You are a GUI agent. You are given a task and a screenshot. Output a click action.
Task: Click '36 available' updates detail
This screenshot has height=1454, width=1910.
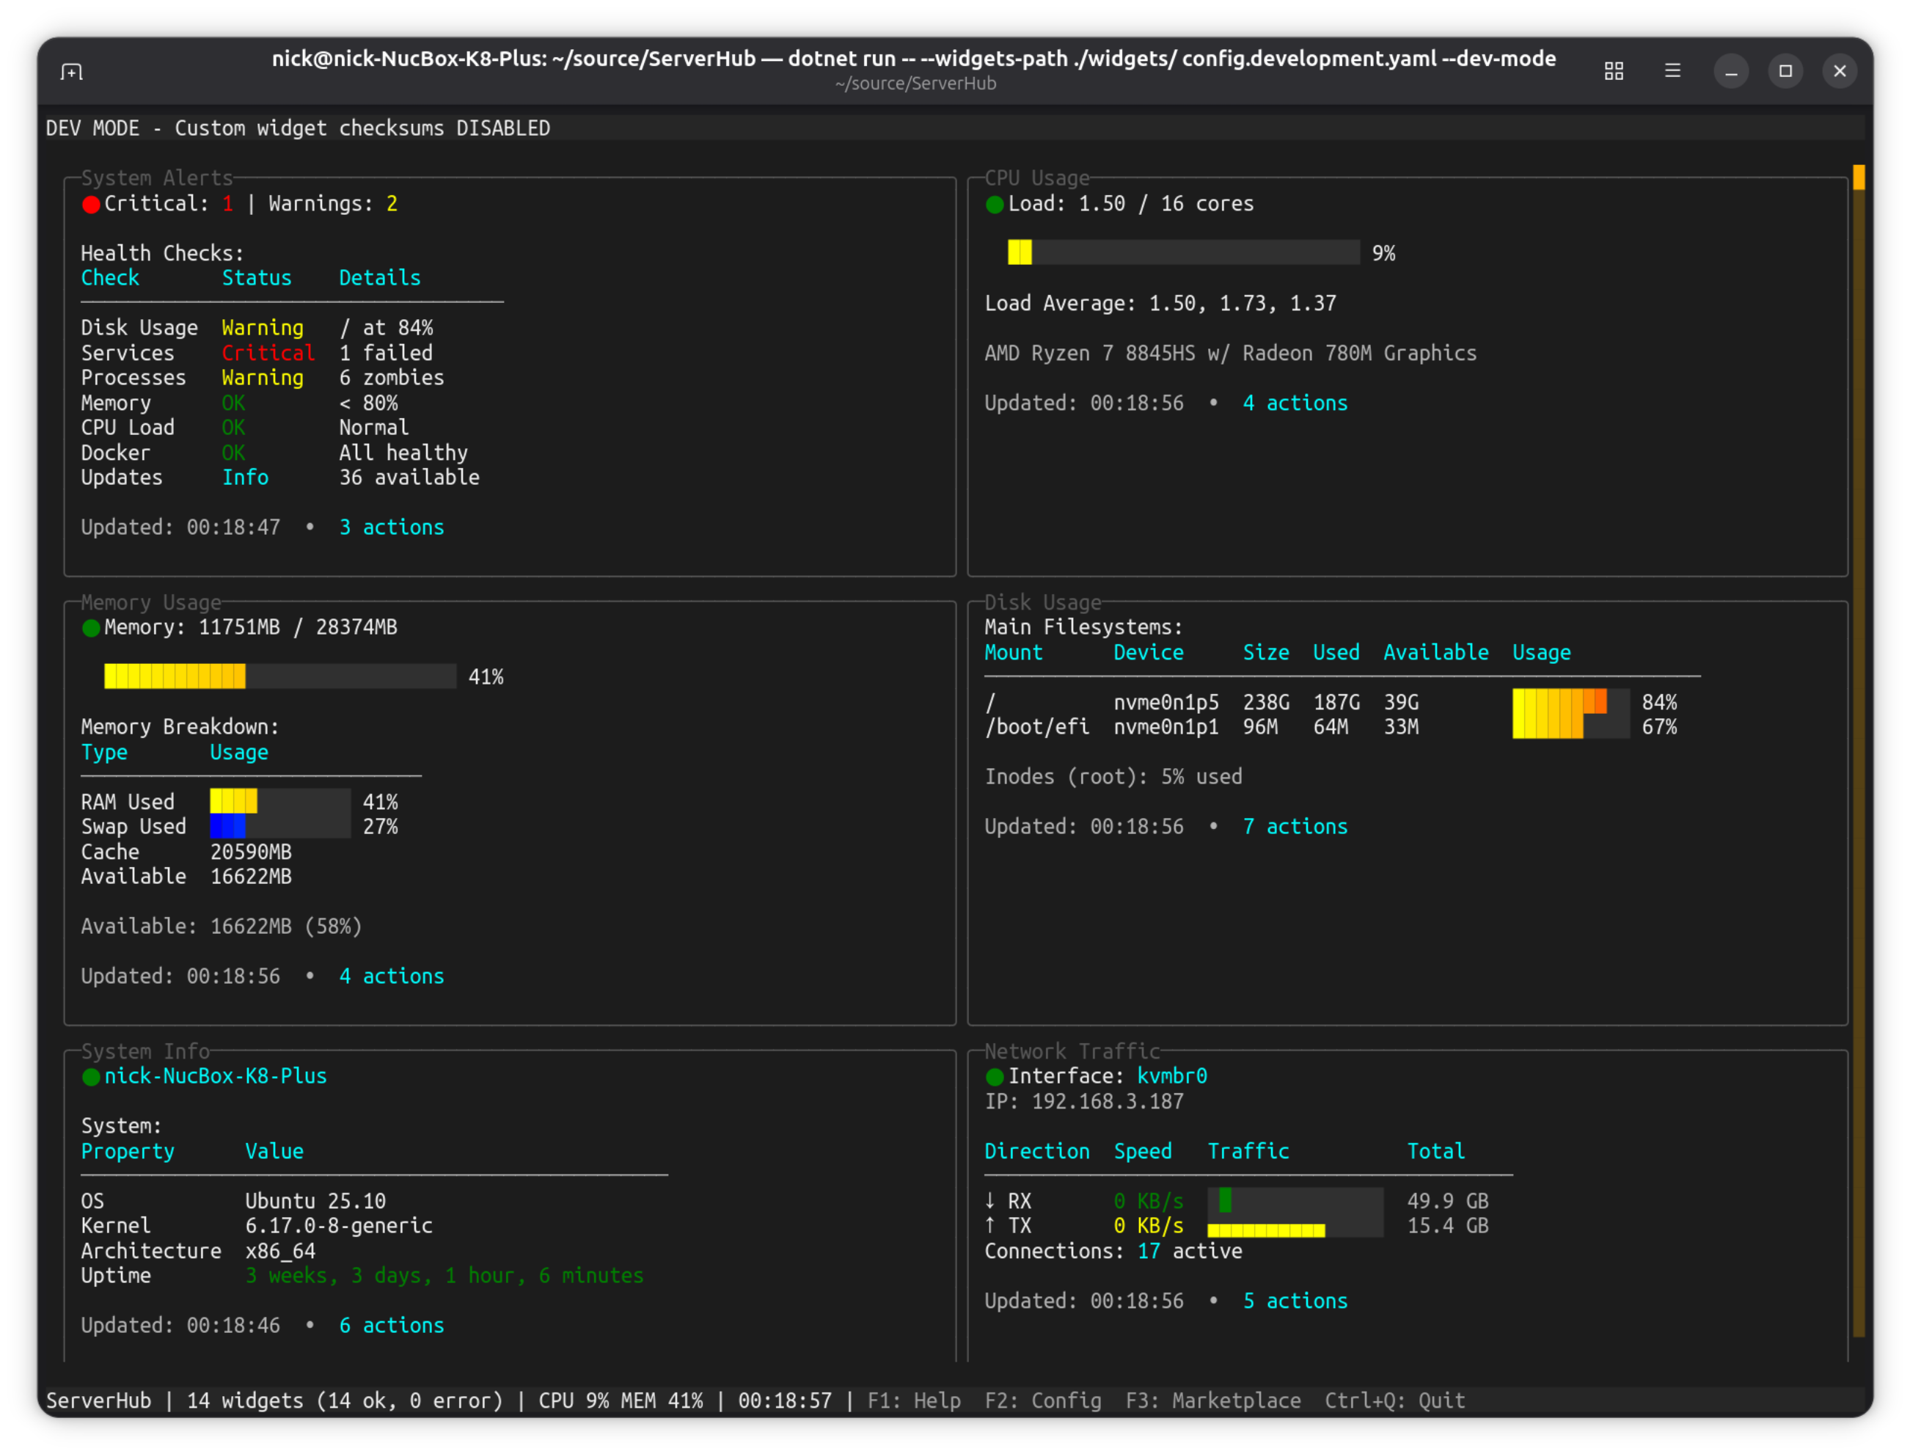tap(409, 478)
